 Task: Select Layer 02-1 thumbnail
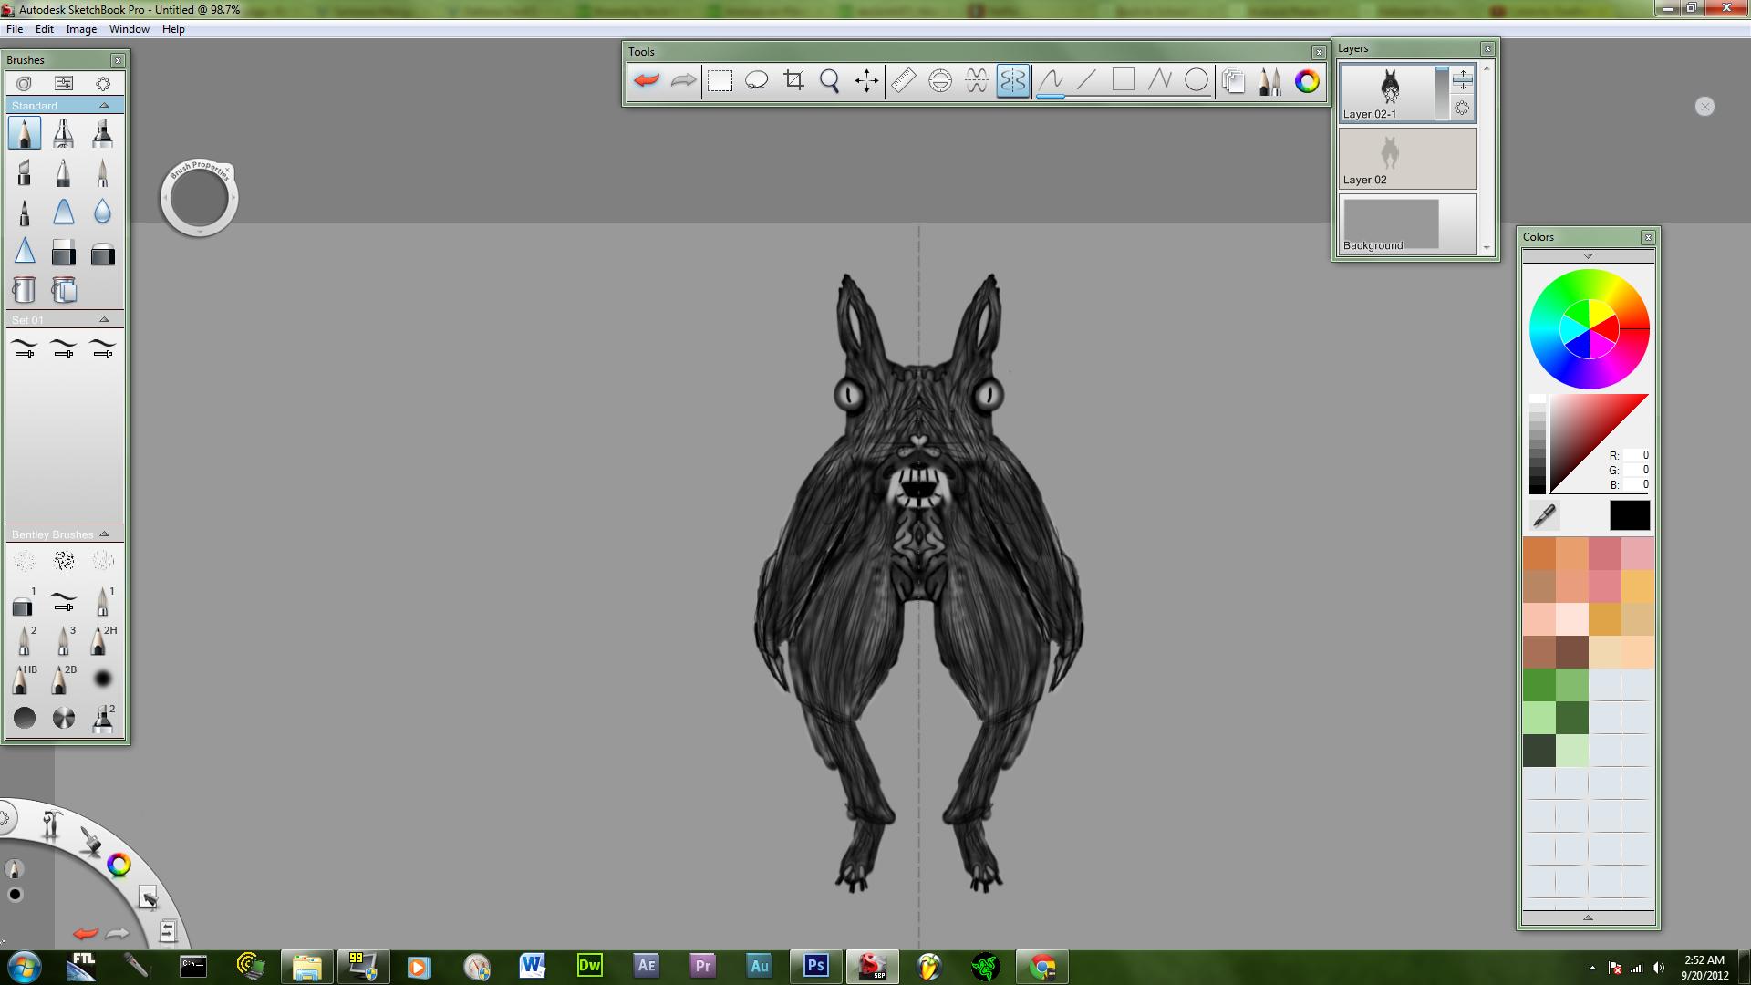point(1390,88)
